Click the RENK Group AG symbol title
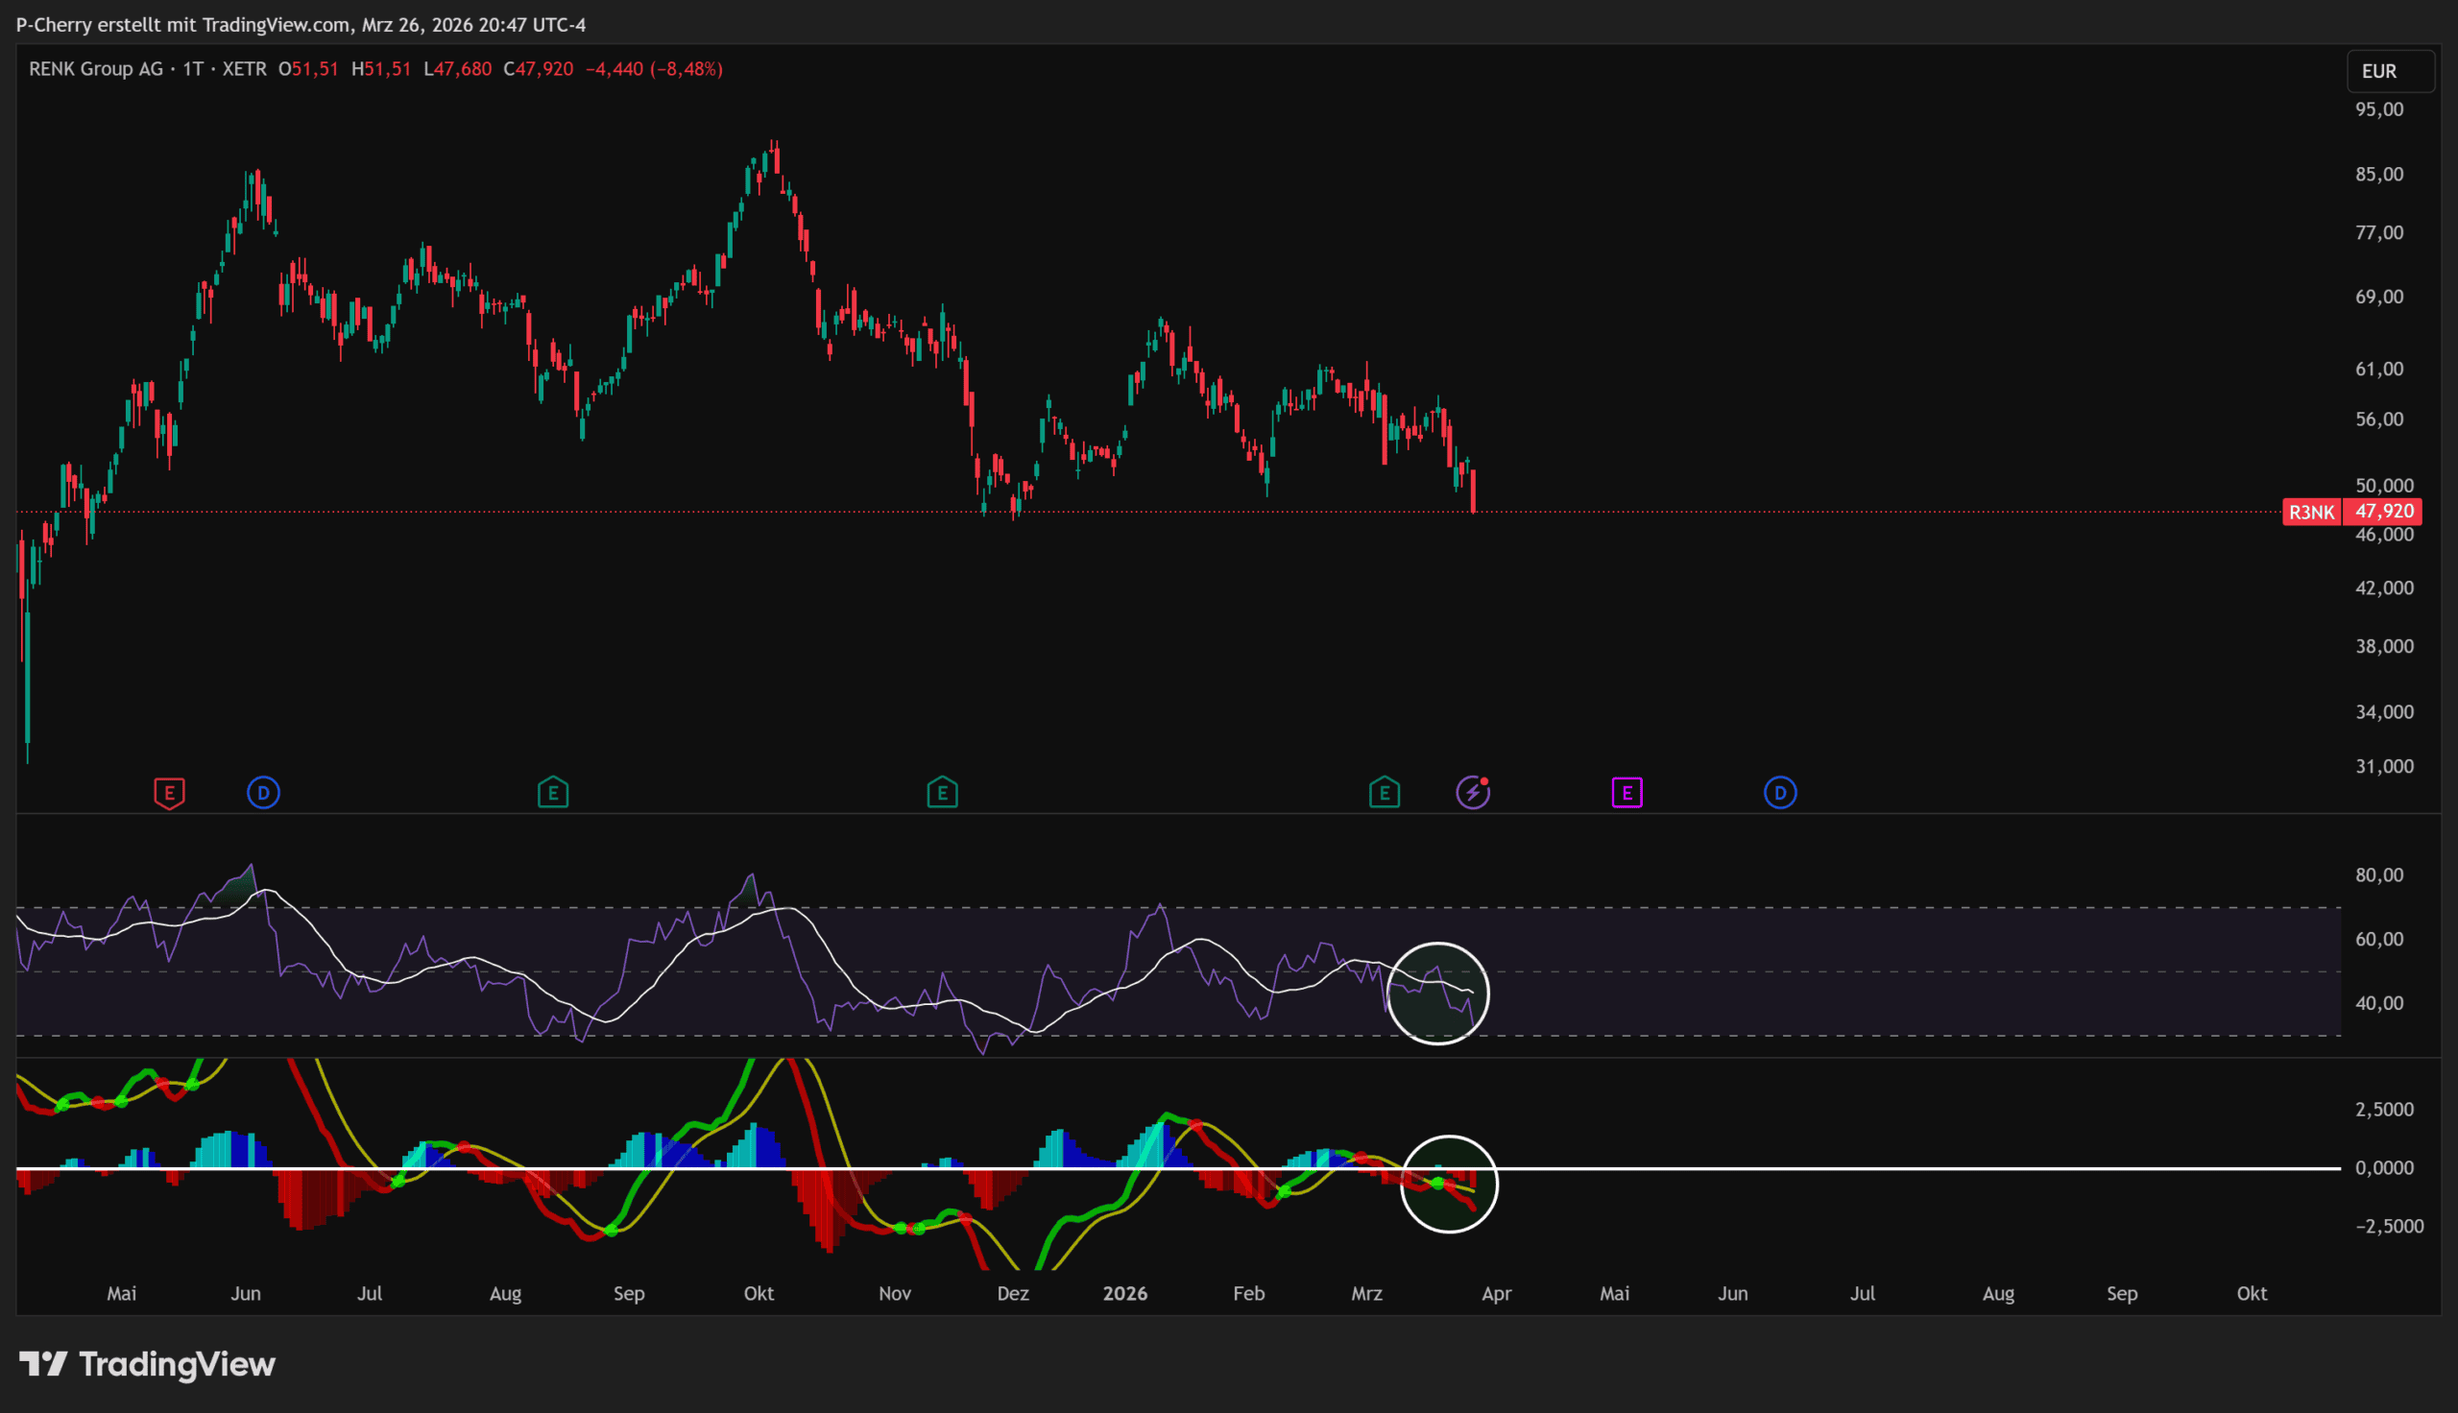 [x=95, y=69]
